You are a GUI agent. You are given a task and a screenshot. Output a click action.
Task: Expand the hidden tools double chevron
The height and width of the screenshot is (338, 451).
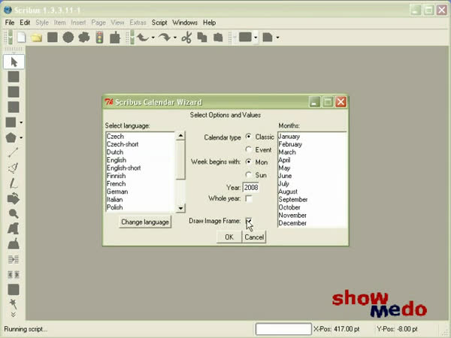pyautogui.click(x=14, y=315)
